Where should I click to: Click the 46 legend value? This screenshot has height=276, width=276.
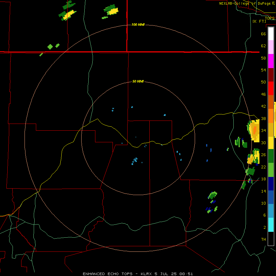click(263, 94)
